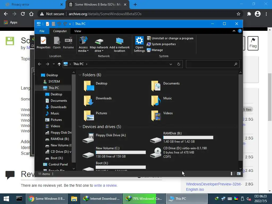Click Manage in the System group
The height and width of the screenshot is (204, 272).
pyautogui.click(x=155, y=50)
